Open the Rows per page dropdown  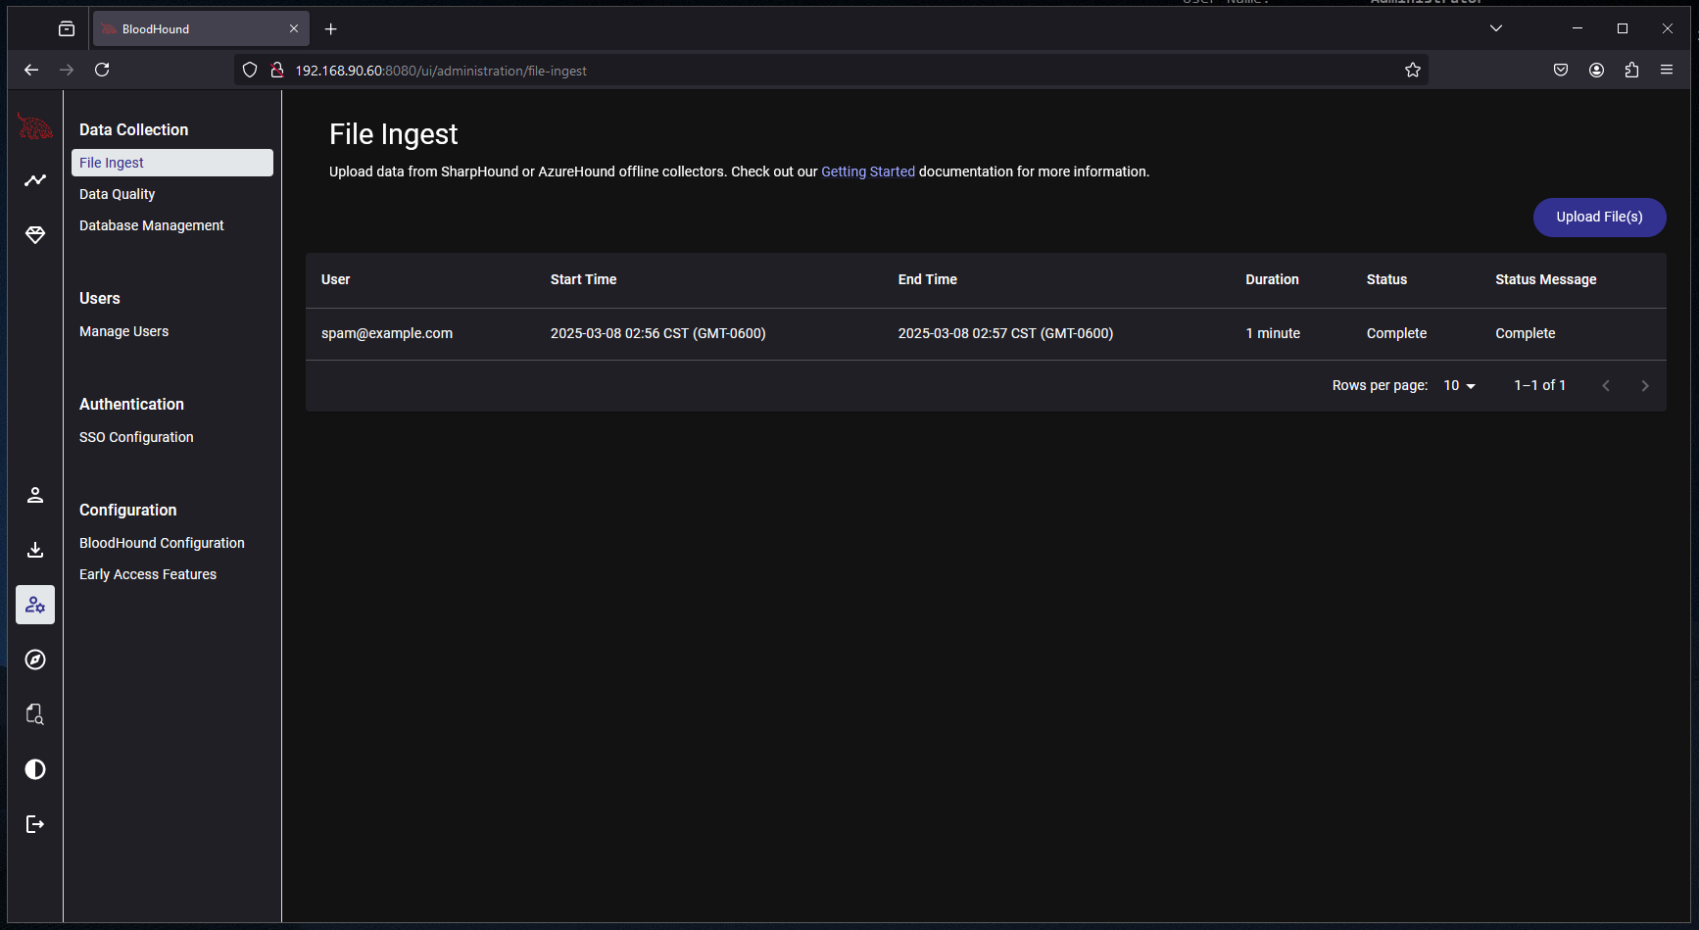[x=1460, y=386]
